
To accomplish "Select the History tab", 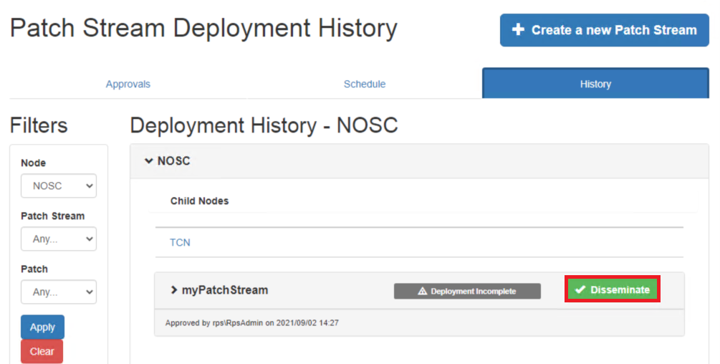I will click(595, 84).
